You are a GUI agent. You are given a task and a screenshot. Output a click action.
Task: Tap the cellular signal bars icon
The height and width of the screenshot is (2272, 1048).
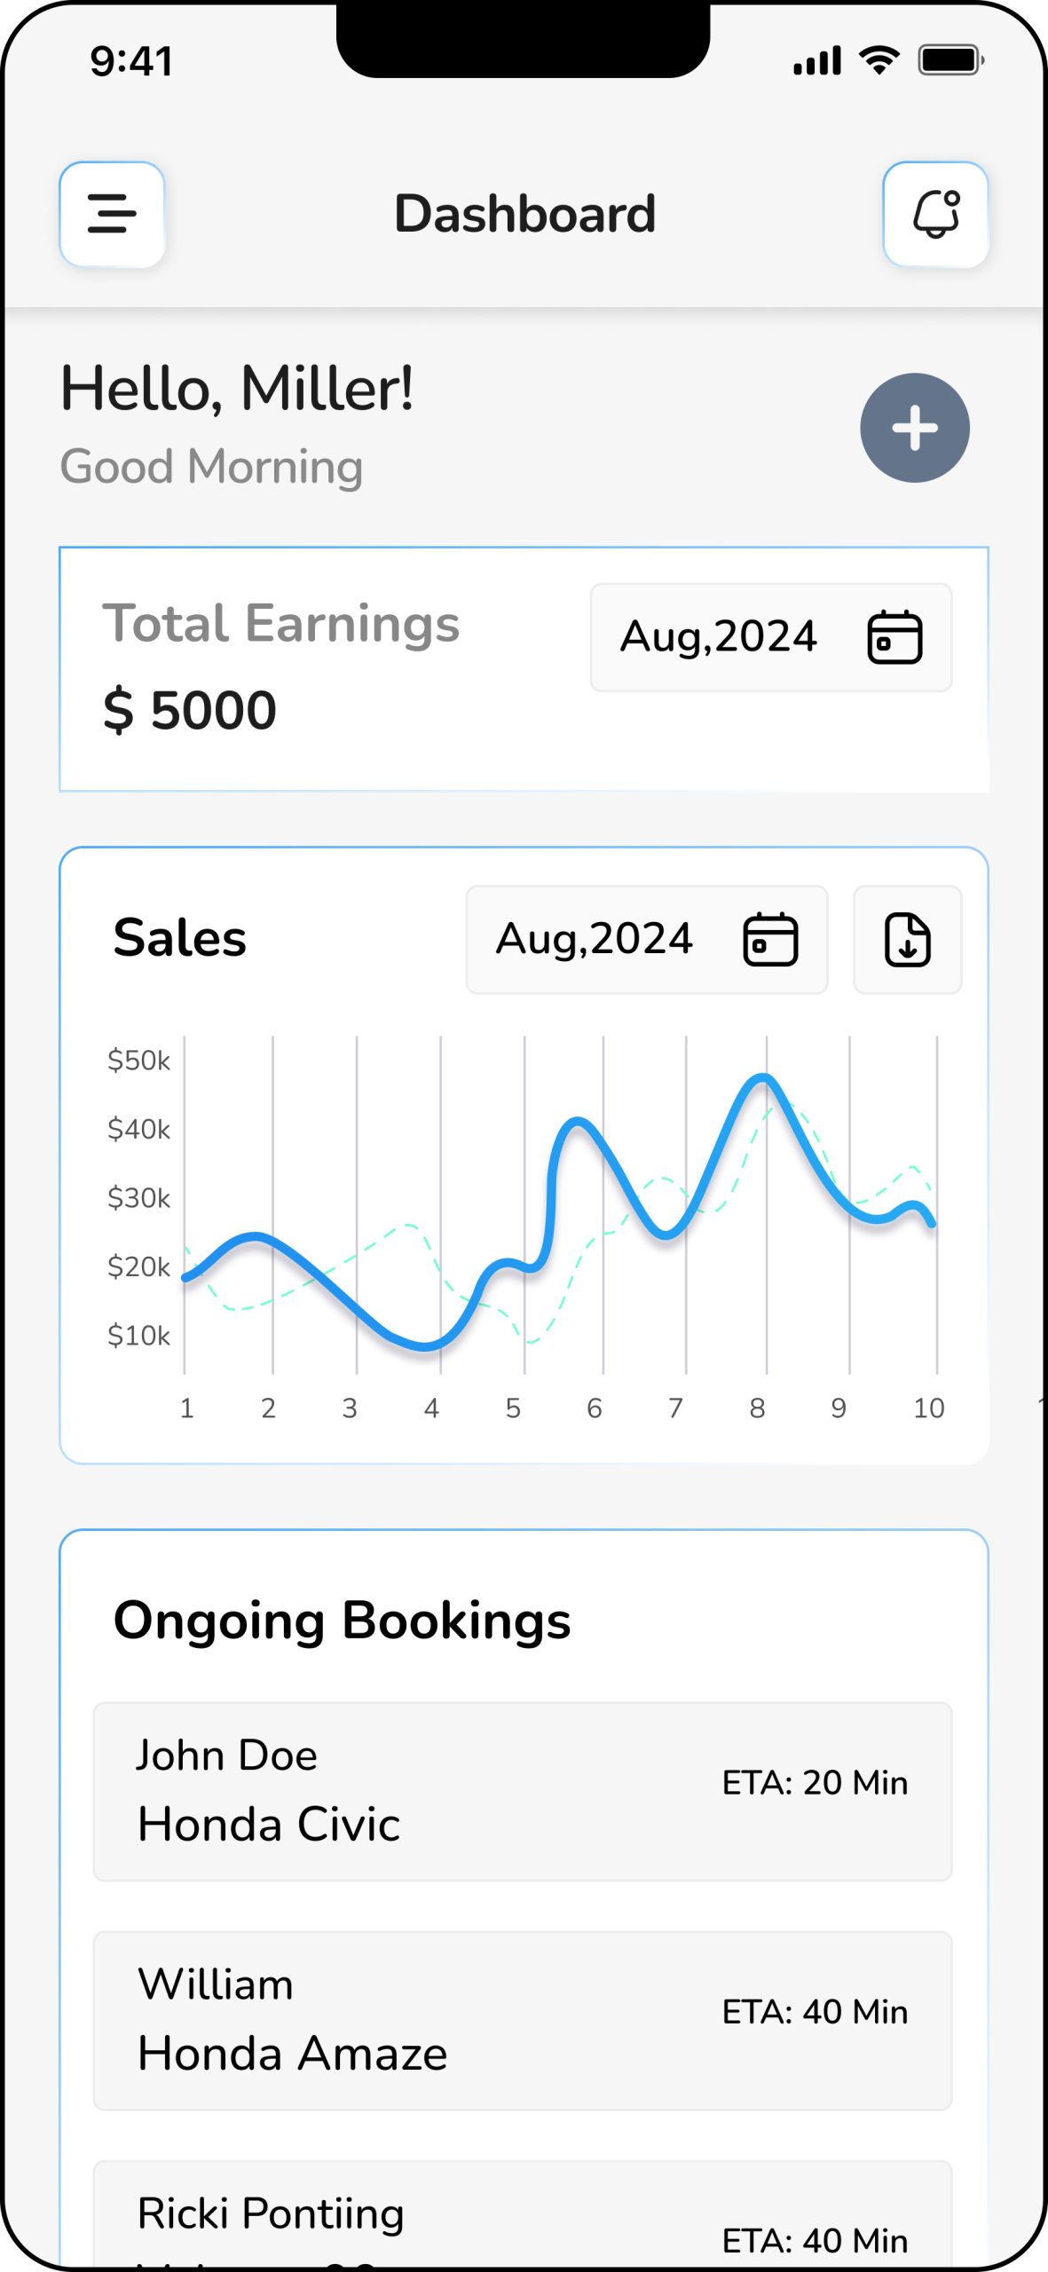[x=816, y=60]
